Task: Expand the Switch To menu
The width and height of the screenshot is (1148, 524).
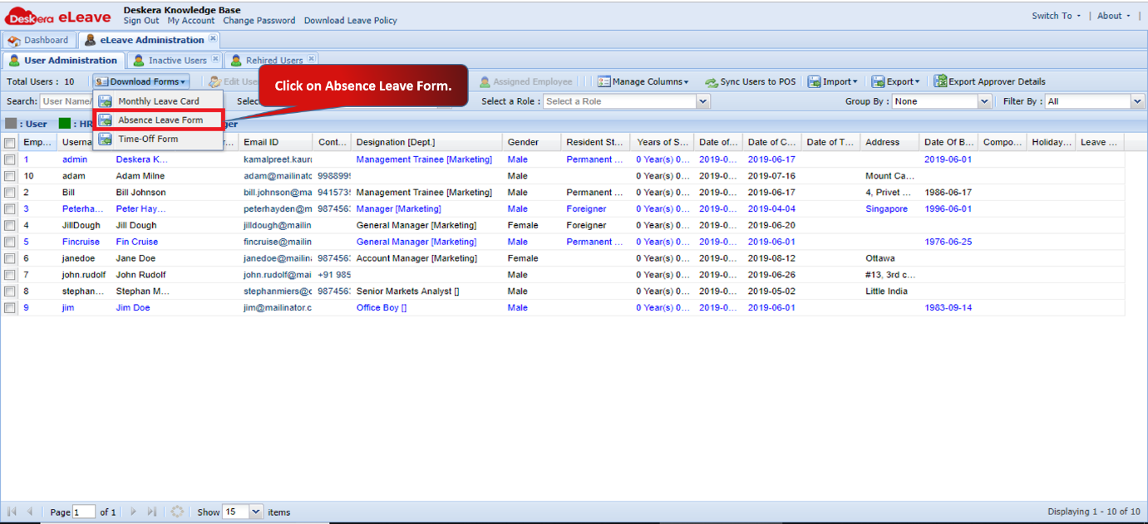Action: (1057, 16)
